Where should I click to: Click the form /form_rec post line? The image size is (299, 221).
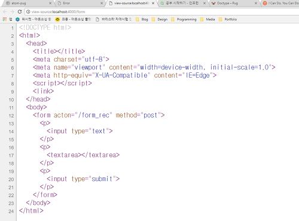click(99, 115)
